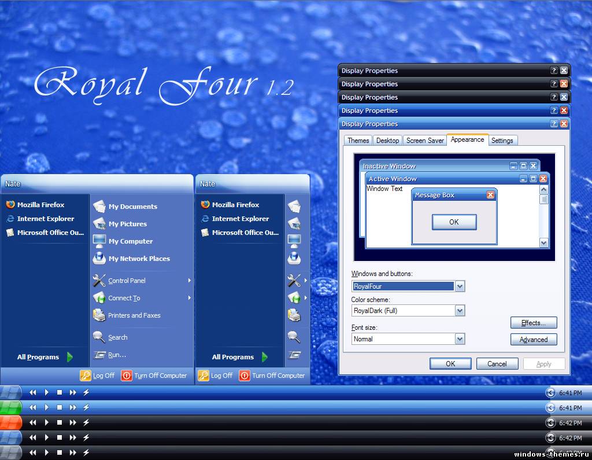Image resolution: width=592 pixels, height=460 pixels.
Task: Click the blue Start button on the top taskbar
Action: [x=11, y=392]
